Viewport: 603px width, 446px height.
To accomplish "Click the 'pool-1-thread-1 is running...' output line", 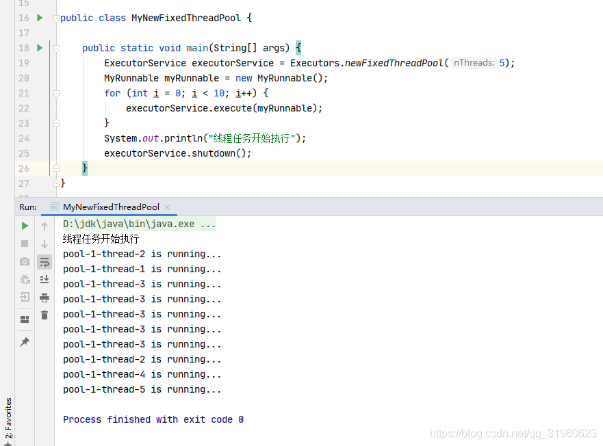I will tap(142, 269).
